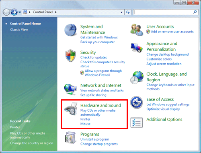Open the Appearance and Personalization monitor icon
Image resolution: width=201 pixels, height=153 pixels.
[137, 48]
